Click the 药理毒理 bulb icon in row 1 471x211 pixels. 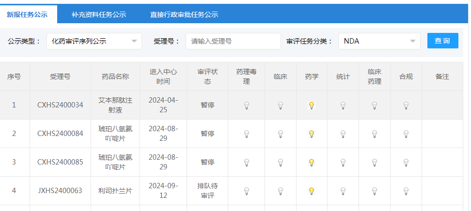pyautogui.click(x=246, y=105)
